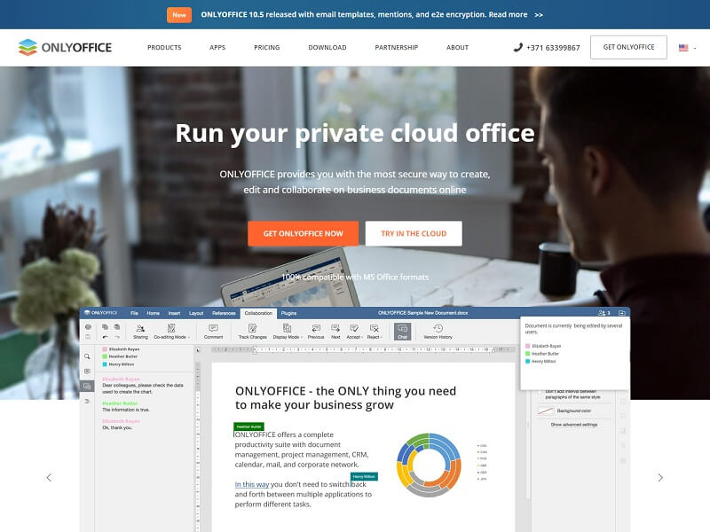
Task: Click the Paste icon in the editor toolbar
Action: click(117, 326)
